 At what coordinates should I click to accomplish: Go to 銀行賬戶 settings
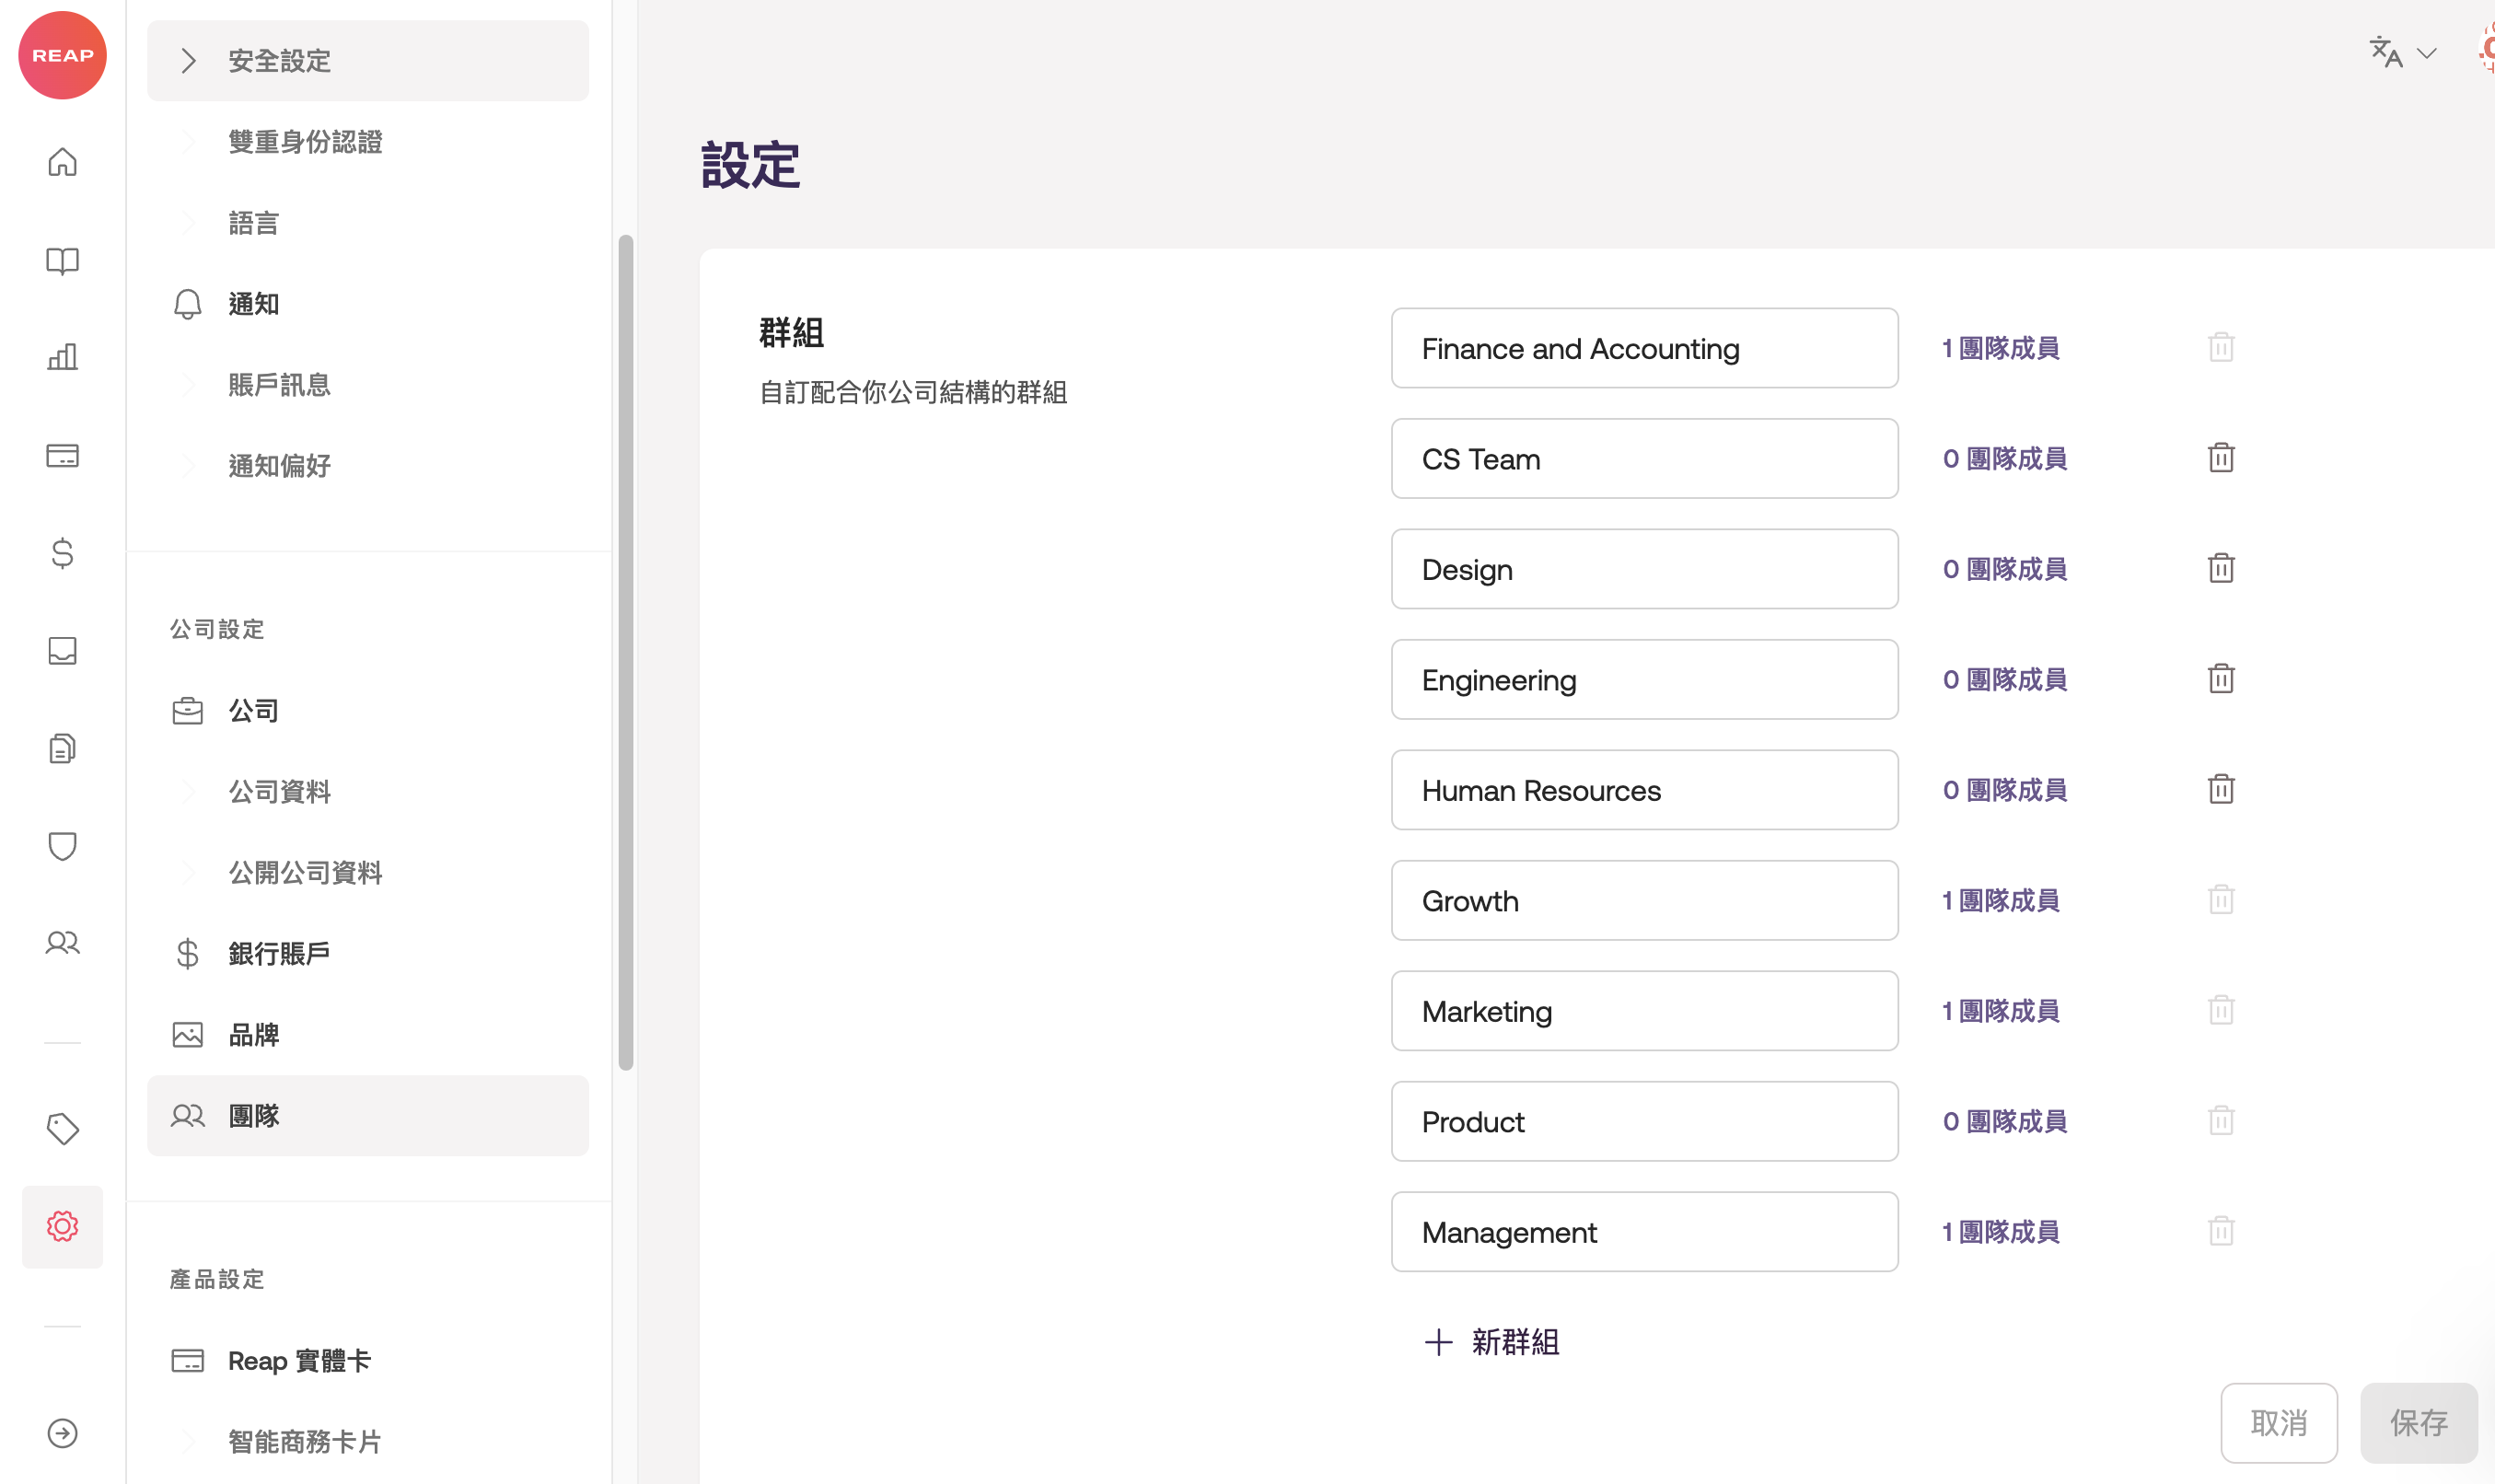point(278,954)
